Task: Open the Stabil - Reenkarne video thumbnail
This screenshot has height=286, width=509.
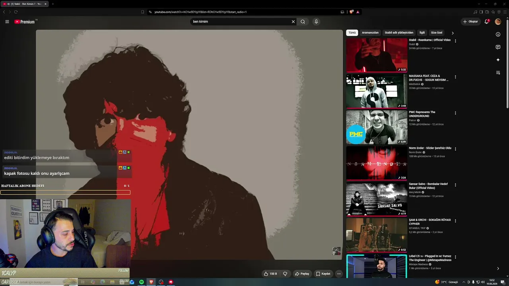Action: (x=377, y=55)
